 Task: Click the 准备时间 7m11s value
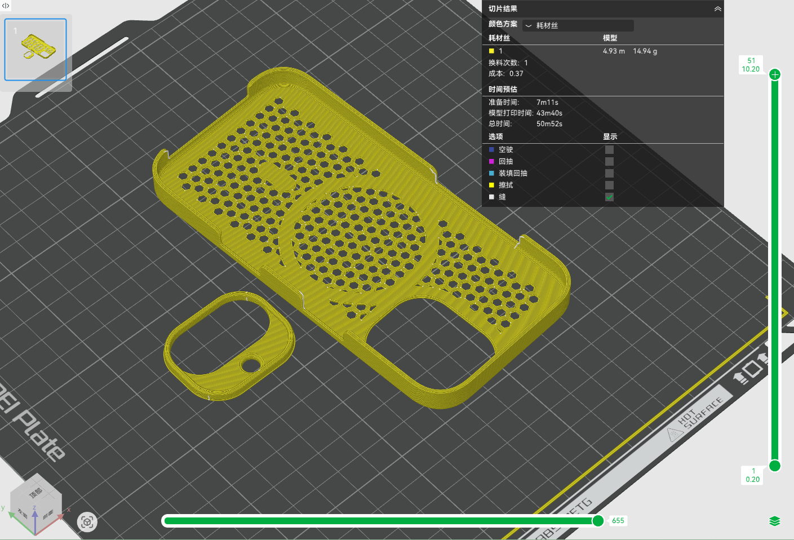pos(547,103)
